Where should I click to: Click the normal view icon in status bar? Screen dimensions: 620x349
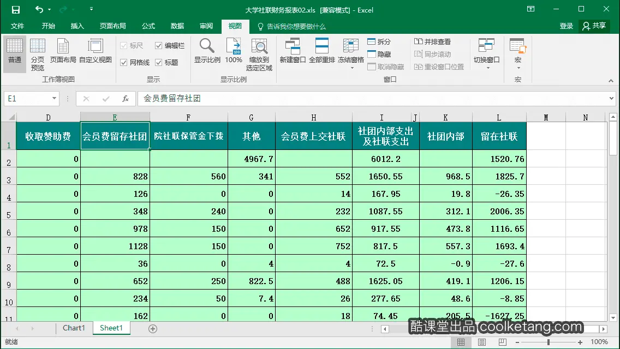click(x=461, y=342)
